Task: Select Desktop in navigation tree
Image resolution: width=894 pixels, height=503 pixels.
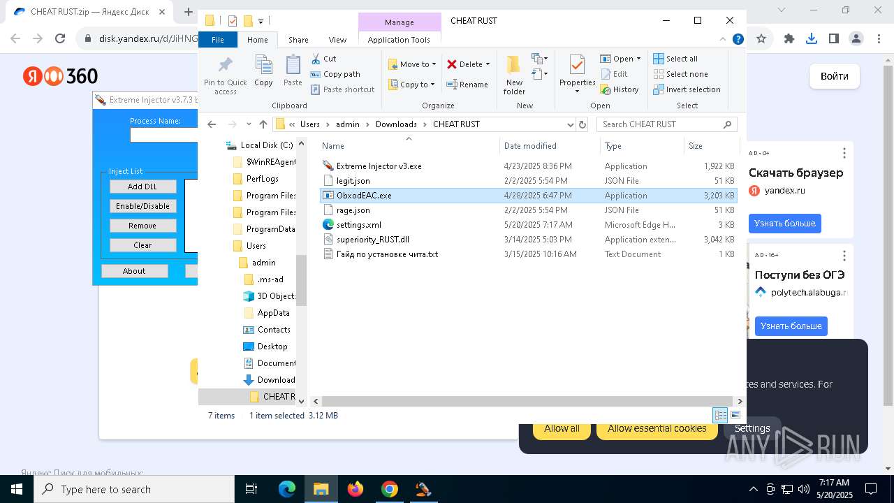Action: tap(272, 347)
